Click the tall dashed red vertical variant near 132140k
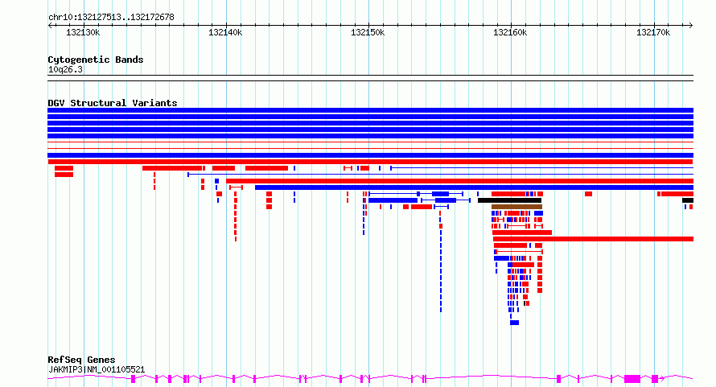The height and width of the screenshot is (387, 716). tap(236, 216)
